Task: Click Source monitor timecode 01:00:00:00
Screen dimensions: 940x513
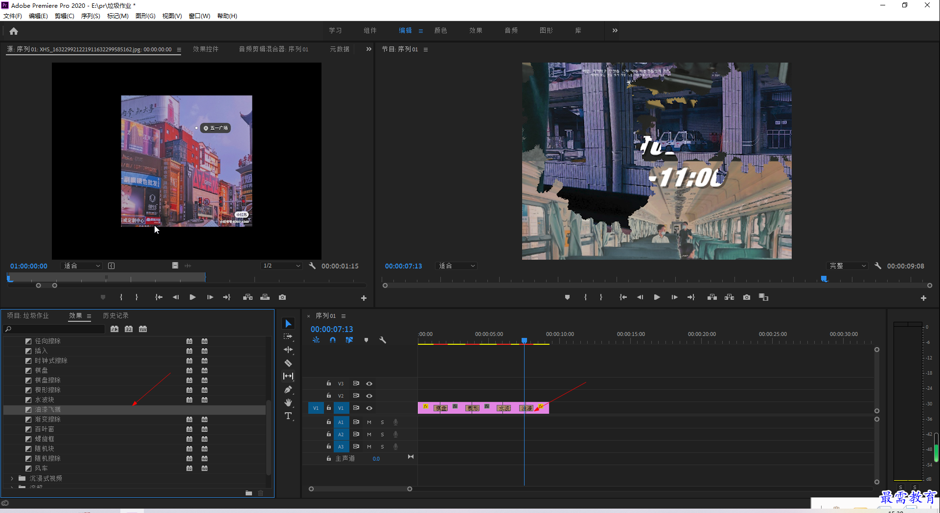Action: 29,266
